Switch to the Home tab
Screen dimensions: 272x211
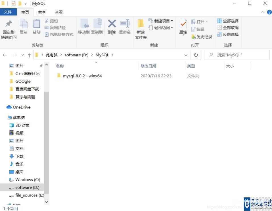click(x=25, y=12)
